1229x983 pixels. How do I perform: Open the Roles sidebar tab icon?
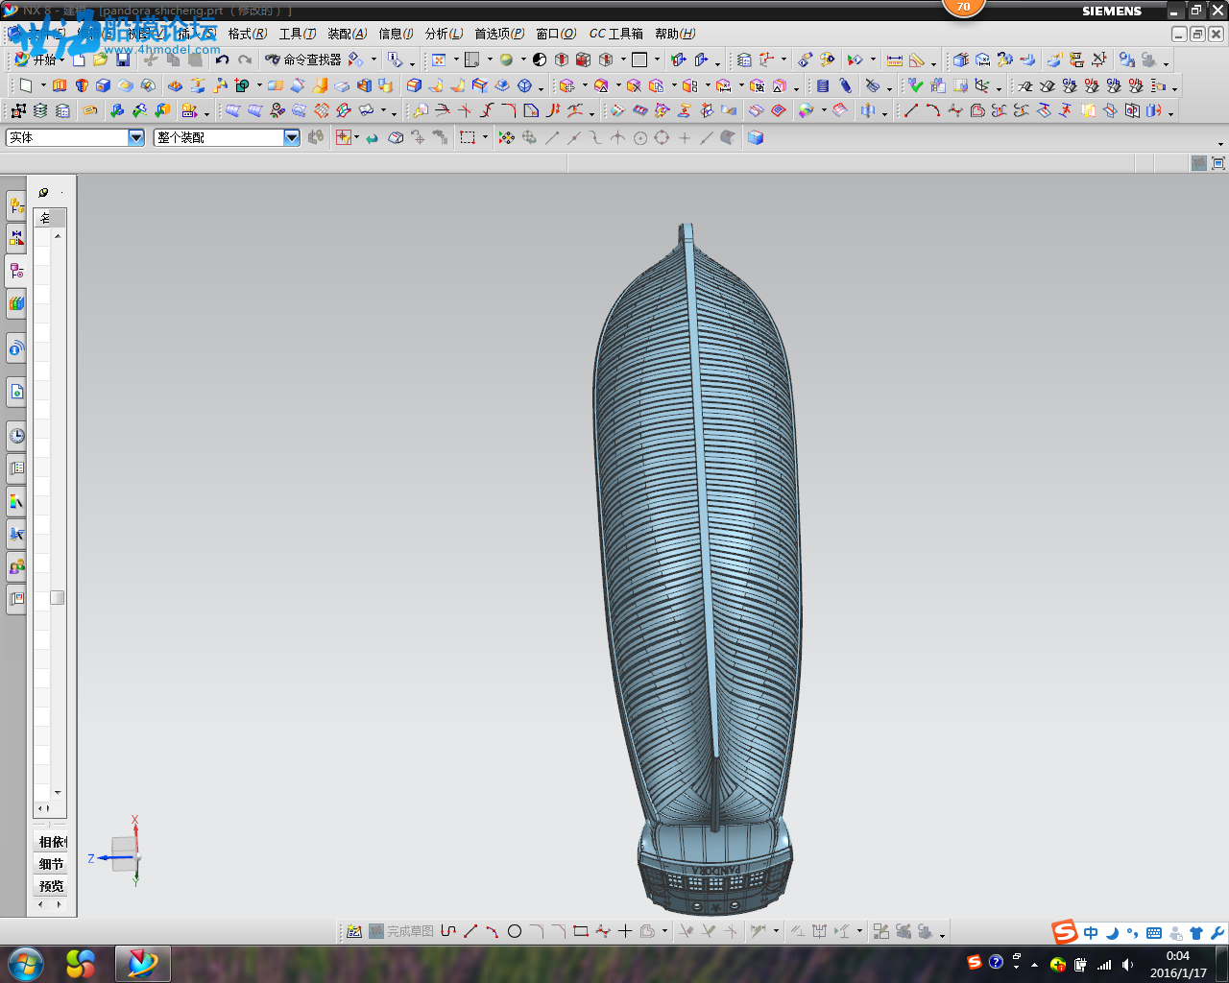pos(16,566)
